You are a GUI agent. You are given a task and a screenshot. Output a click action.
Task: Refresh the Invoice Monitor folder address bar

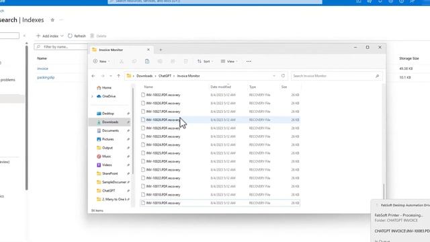[x=283, y=76]
